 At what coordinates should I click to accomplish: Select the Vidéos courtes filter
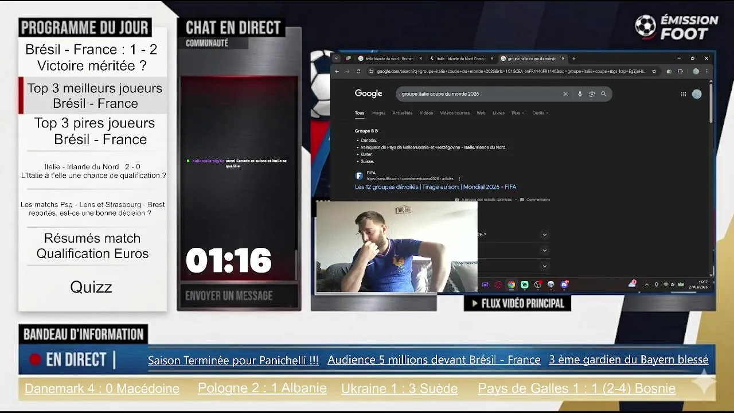point(455,113)
